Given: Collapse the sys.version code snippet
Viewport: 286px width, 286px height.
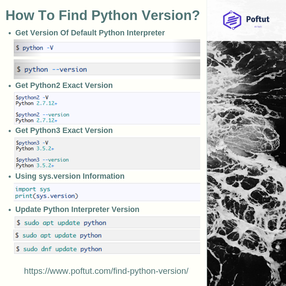Looking at the screenshot, I should (x=107, y=192).
